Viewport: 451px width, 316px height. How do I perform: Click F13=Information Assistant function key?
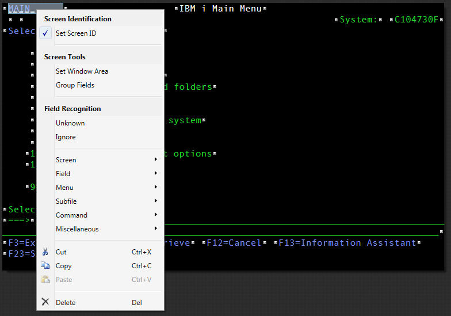coord(347,243)
